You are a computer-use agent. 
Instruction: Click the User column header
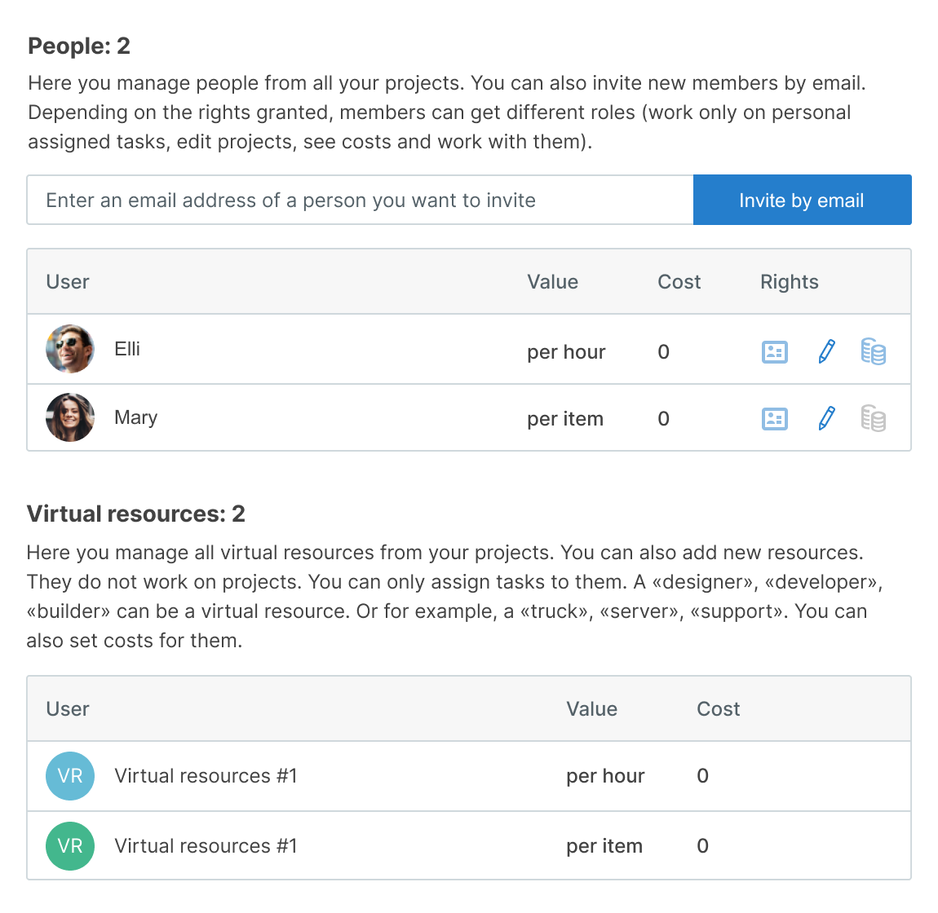point(68,281)
